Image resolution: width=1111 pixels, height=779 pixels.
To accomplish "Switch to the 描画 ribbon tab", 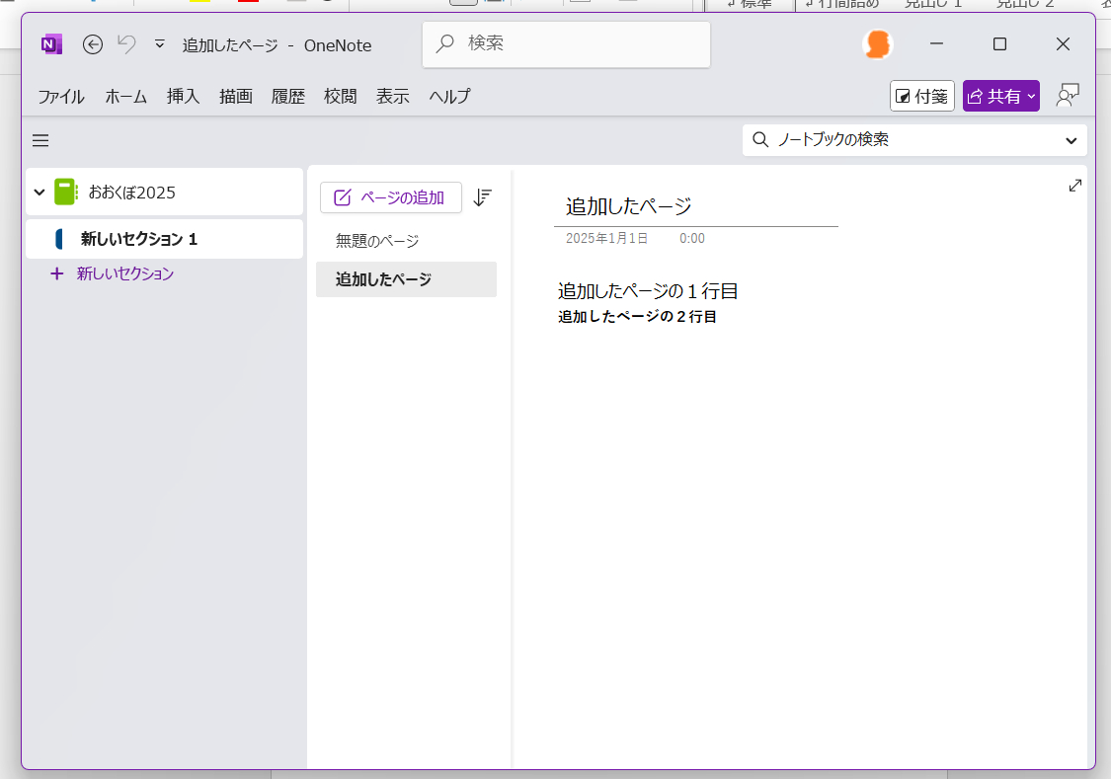I will pos(235,96).
